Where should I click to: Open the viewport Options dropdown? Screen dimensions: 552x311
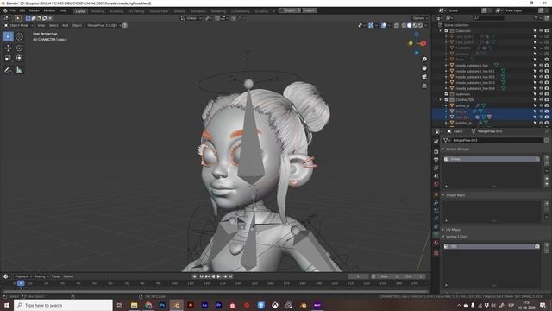(420, 18)
